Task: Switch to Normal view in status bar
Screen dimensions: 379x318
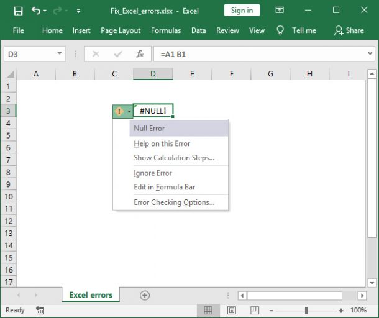Action: point(208,310)
